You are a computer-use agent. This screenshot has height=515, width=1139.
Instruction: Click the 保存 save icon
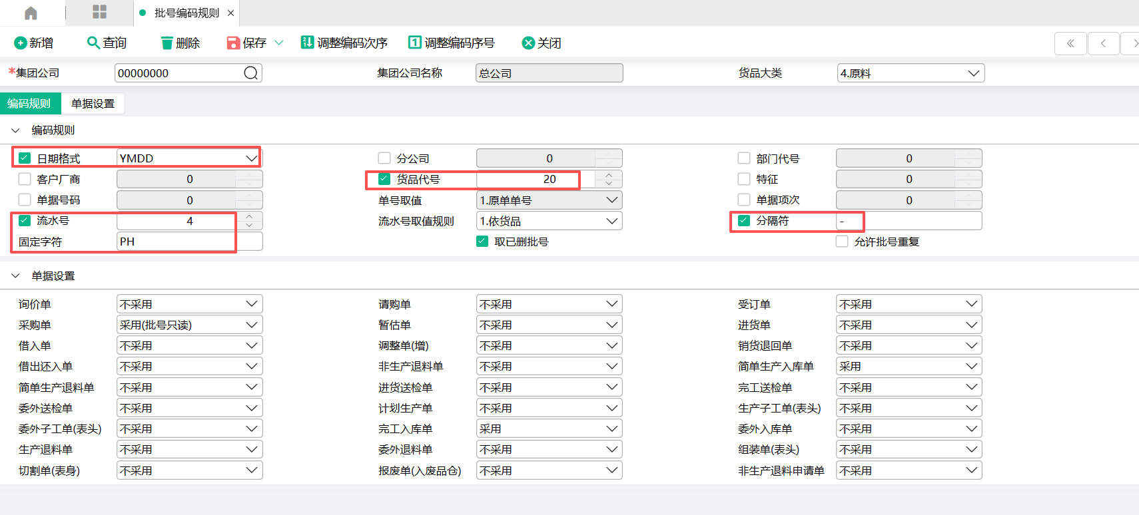pyautogui.click(x=233, y=43)
